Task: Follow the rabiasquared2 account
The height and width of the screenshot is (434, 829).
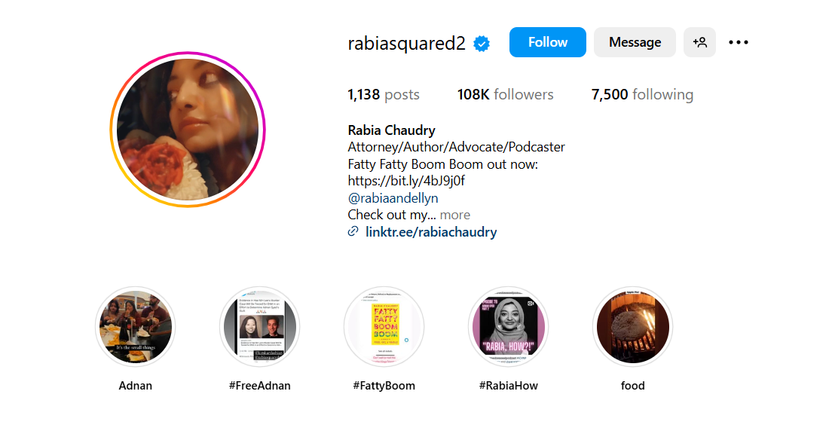Action: (x=547, y=42)
